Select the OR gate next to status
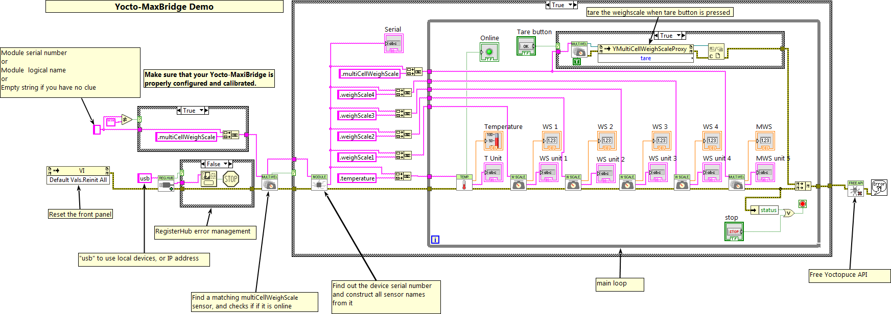The width and height of the screenshot is (891, 314). (x=789, y=213)
